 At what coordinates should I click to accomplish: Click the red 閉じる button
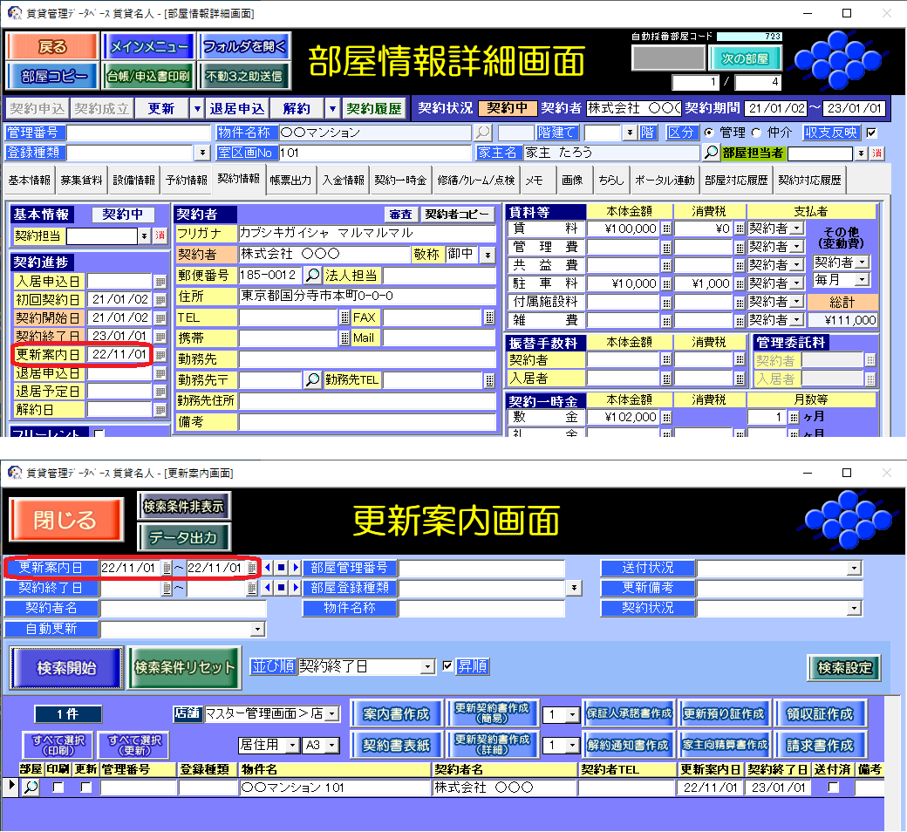66,521
